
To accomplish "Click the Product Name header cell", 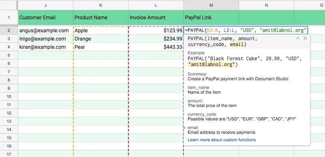I will pos(101,17).
